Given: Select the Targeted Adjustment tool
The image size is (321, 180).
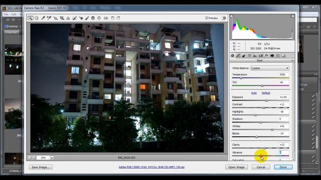Looking at the screenshot, I should pos(55,18).
